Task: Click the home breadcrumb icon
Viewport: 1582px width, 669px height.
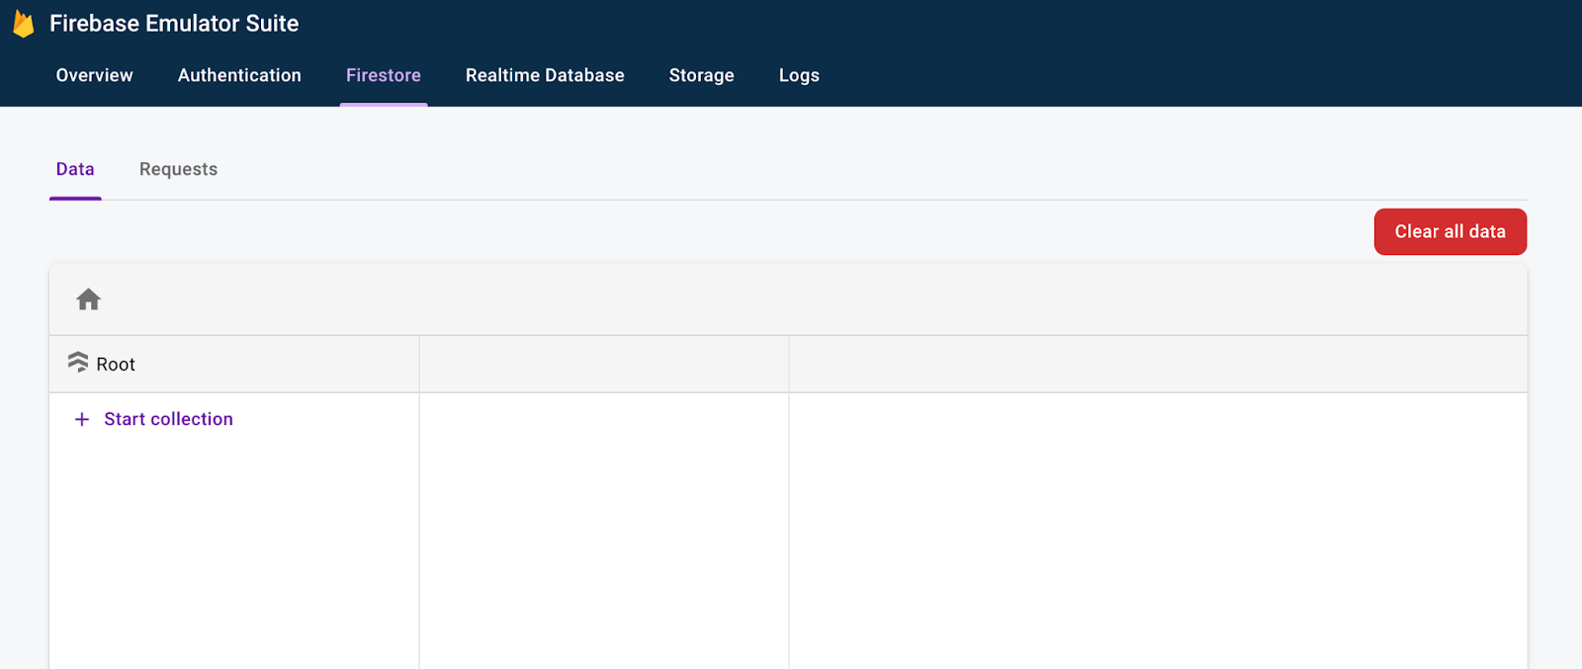Action: pos(88,299)
